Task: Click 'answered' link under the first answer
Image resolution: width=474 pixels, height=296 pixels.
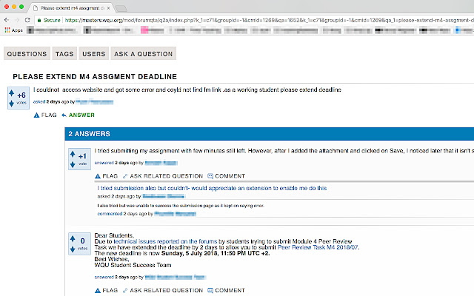Action: tap(104, 163)
